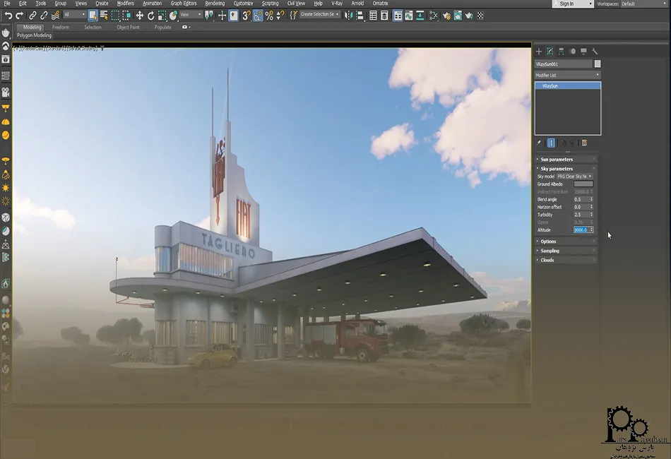Expand the Clouds rollout
The height and width of the screenshot is (459, 671).
coord(547,260)
